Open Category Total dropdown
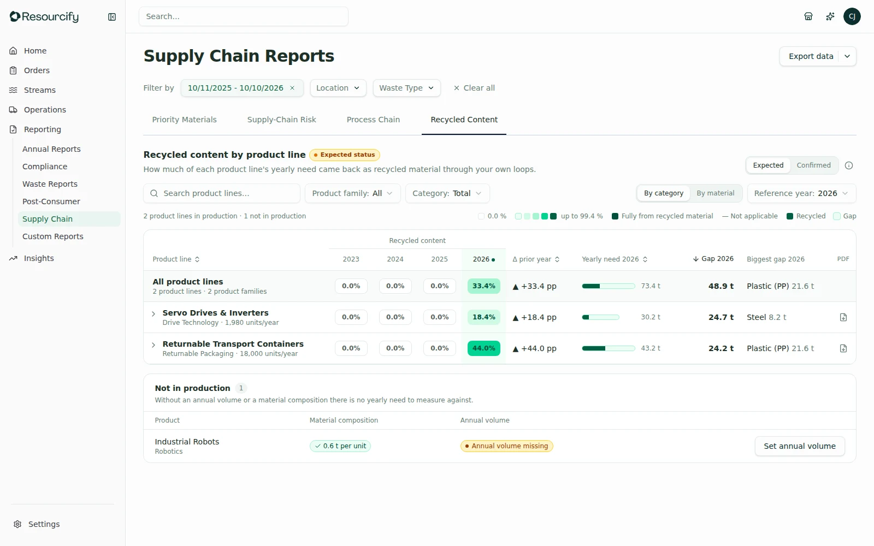Viewport: 874px width, 546px height. click(x=447, y=193)
